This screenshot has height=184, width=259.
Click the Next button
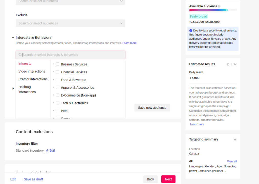click(168, 179)
